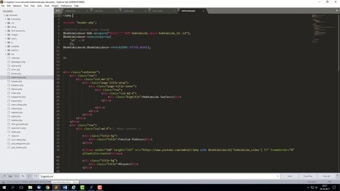The image size is (340, 191).
Task: Open header.php in sidebar
Action: 16,81
